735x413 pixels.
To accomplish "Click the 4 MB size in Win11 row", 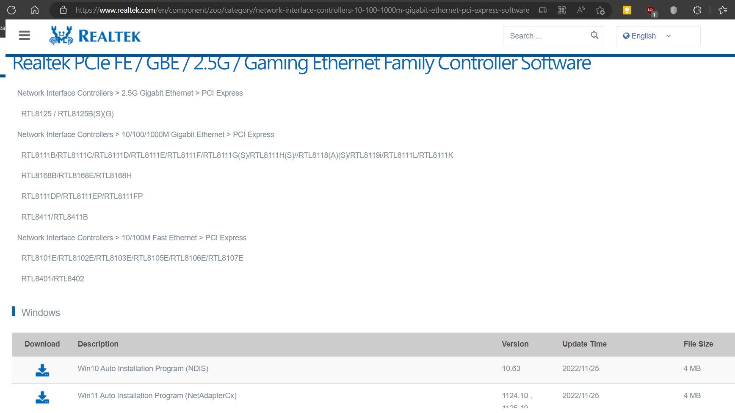I will 692,396.
